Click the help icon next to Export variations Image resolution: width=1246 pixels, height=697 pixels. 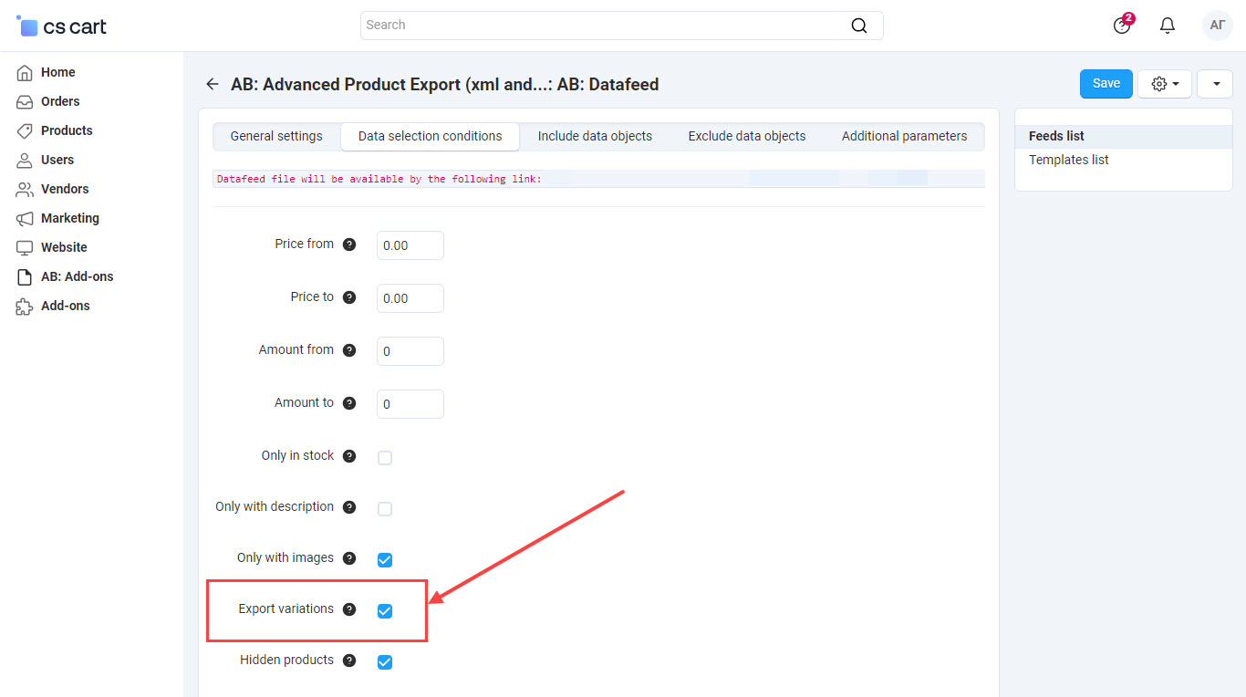click(349, 609)
